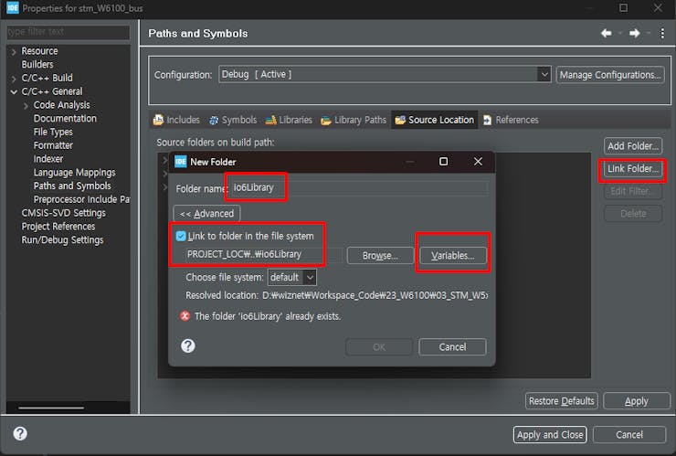
Task: Click the Link Folder button
Action: [x=633, y=169]
